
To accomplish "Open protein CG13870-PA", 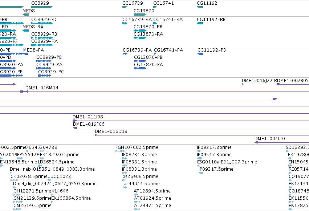I will [x=140, y=68].
